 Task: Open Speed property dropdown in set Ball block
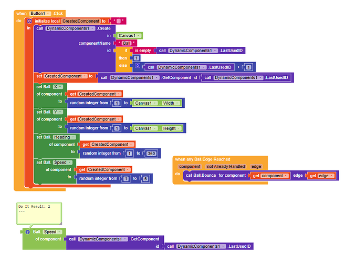click(62, 163)
